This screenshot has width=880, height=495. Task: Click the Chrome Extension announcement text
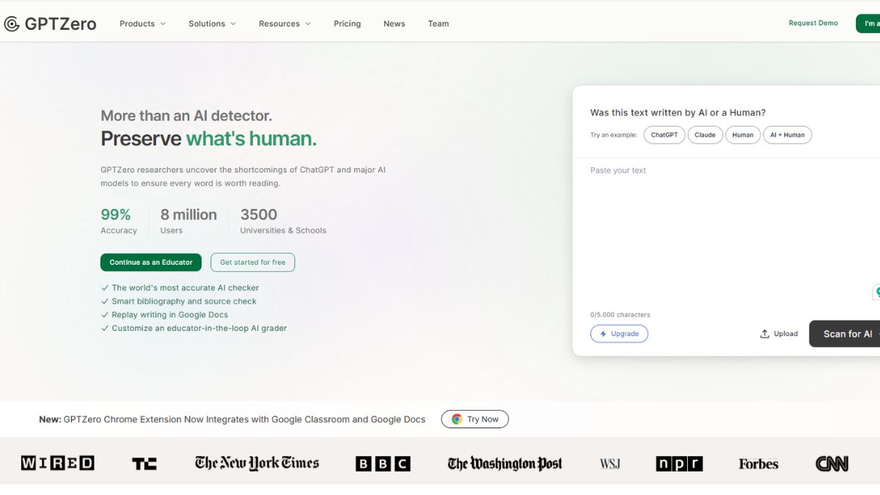(x=232, y=419)
